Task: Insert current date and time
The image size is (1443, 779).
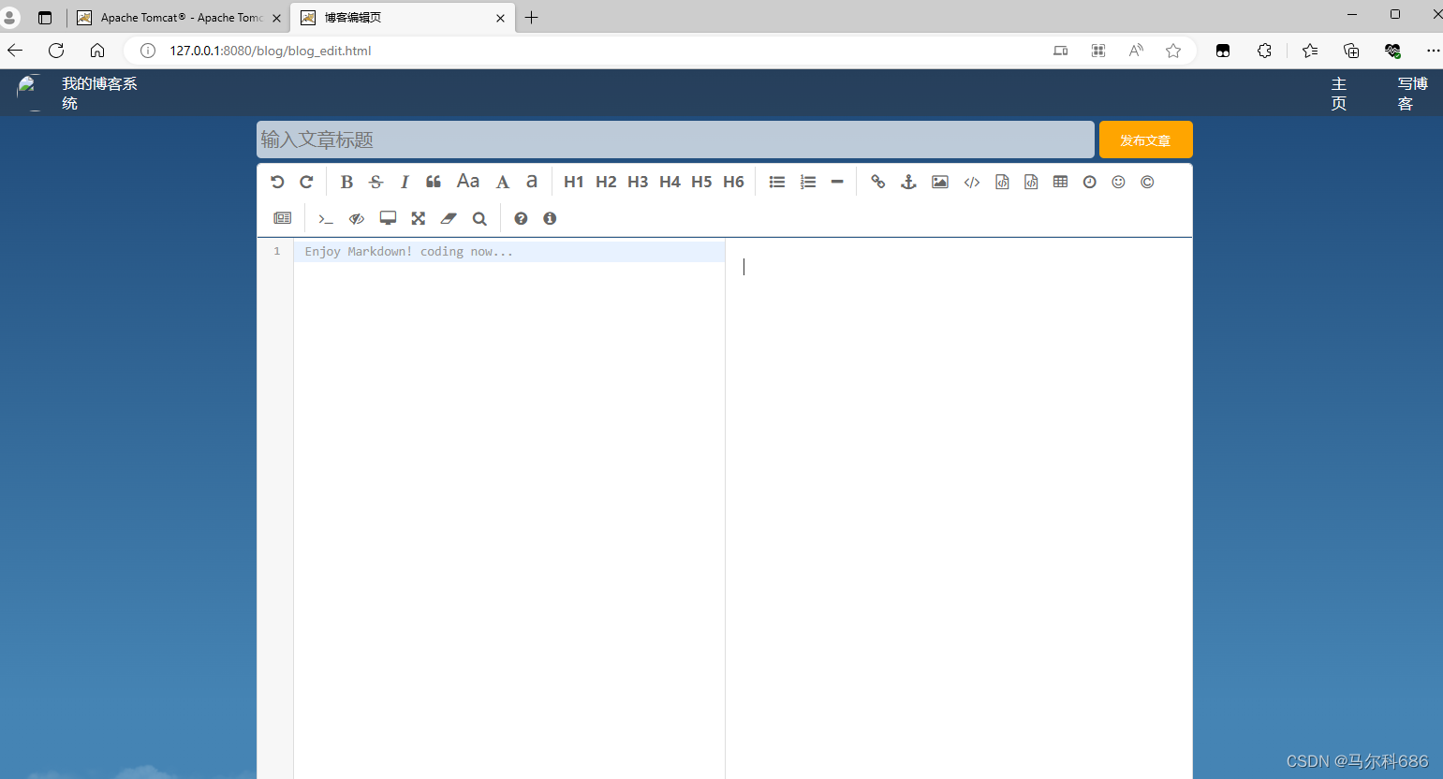Action: 1089,182
